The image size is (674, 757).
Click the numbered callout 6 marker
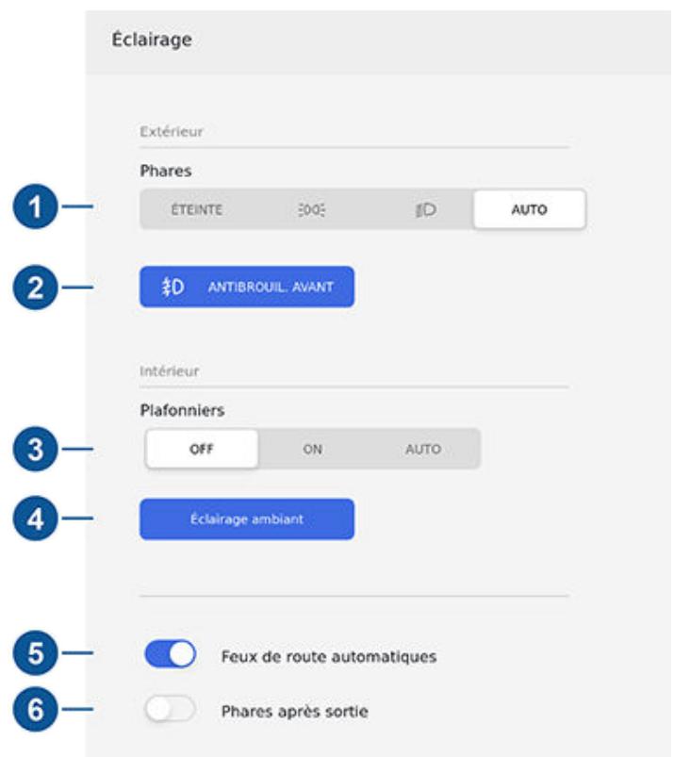(35, 709)
